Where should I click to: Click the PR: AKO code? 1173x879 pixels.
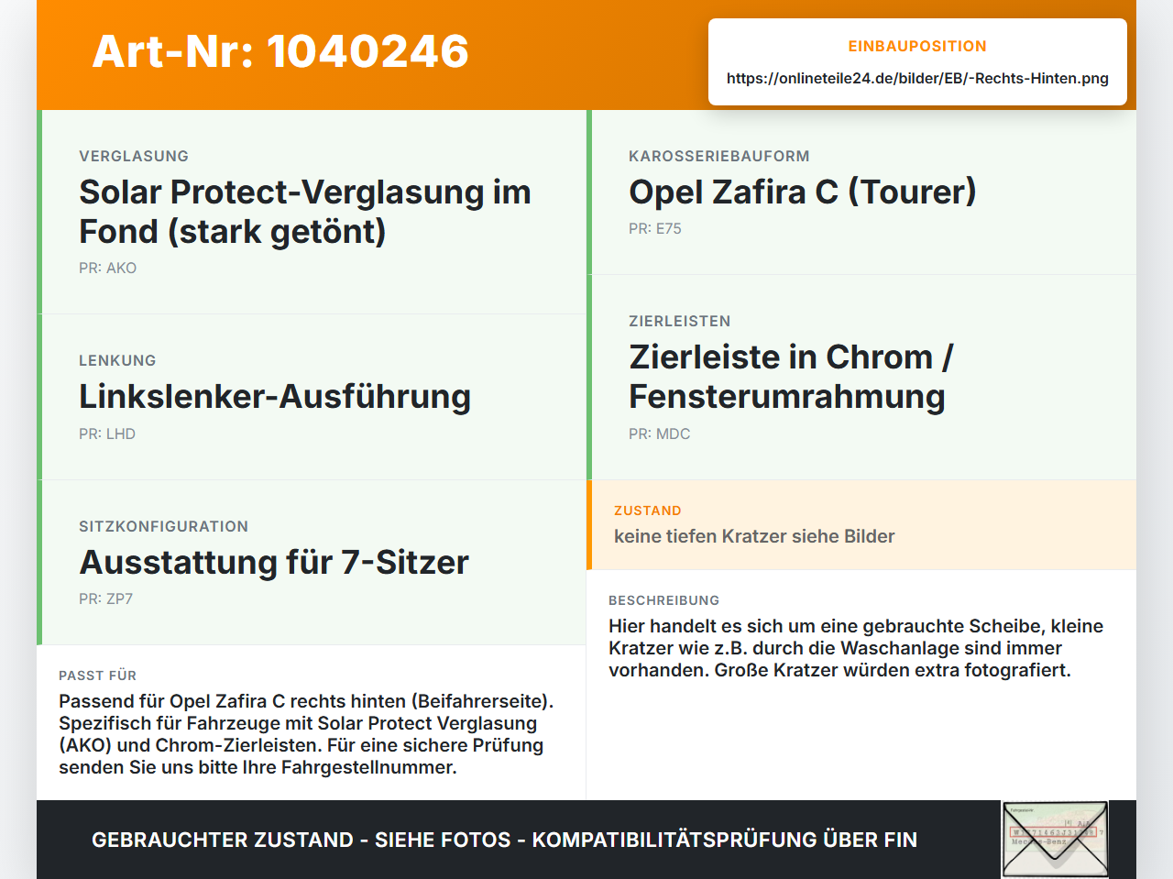107,268
